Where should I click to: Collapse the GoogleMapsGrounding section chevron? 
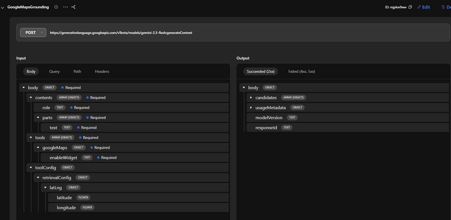click(x=2, y=7)
